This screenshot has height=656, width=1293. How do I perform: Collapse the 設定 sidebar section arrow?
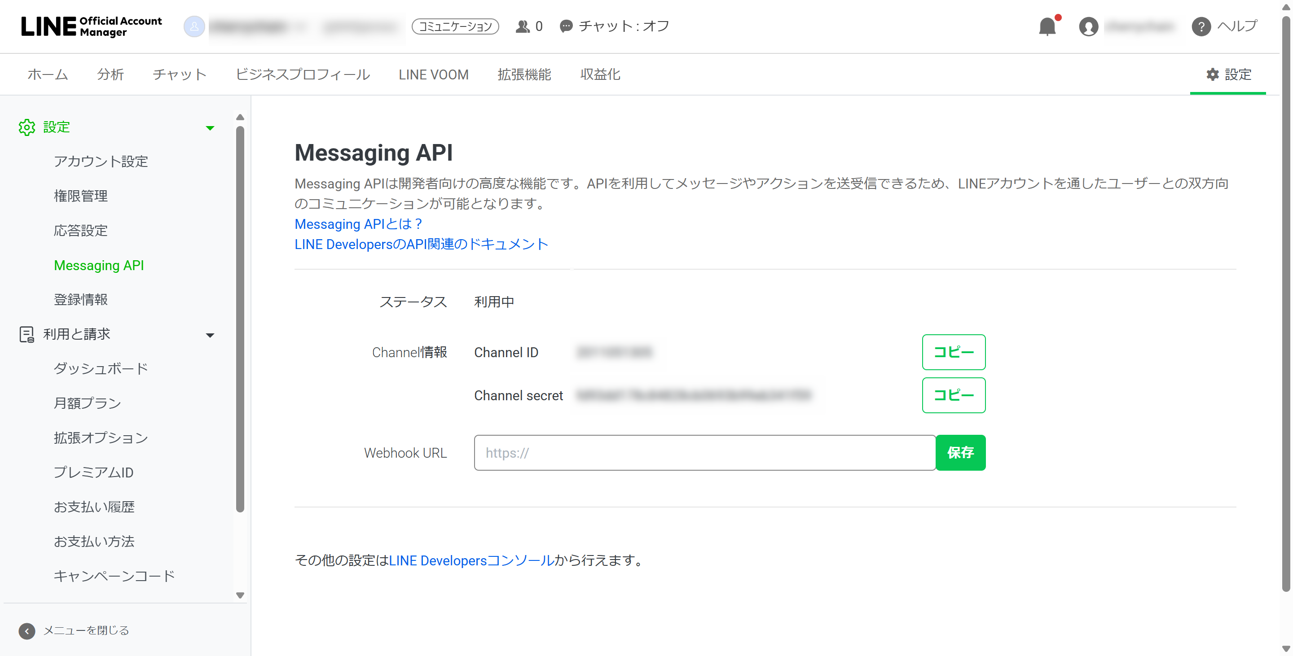[210, 128]
